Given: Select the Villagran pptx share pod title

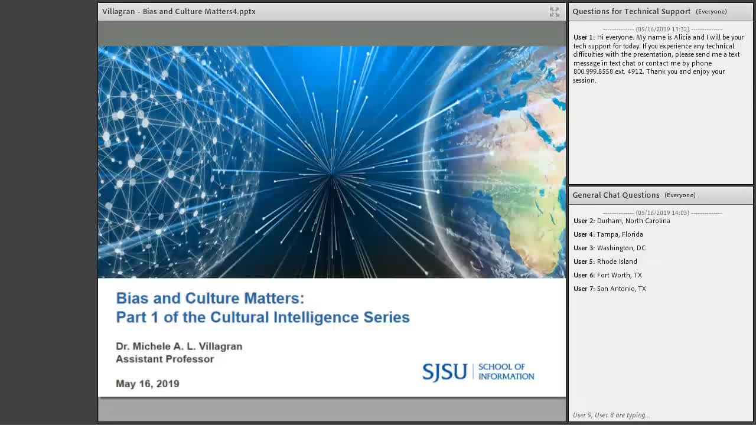Looking at the screenshot, I should (x=179, y=11).
